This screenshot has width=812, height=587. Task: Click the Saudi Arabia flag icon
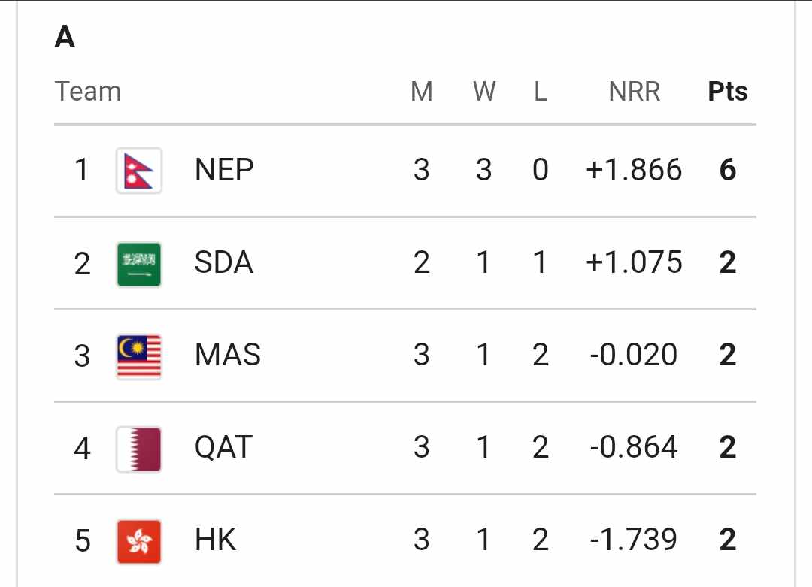139,264
